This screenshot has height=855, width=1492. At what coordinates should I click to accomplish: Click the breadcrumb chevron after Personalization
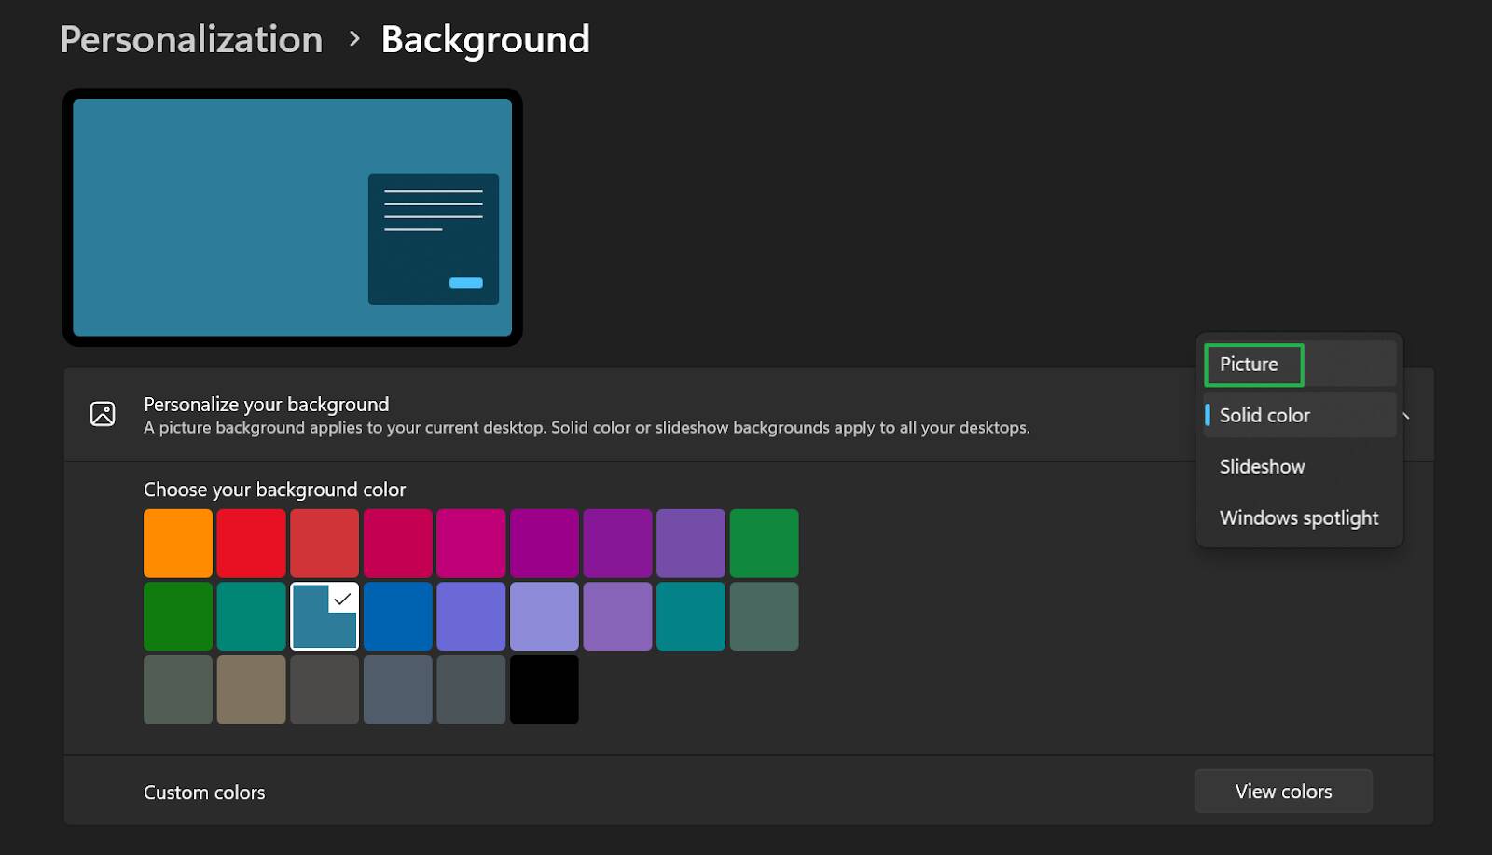[354, 39]
